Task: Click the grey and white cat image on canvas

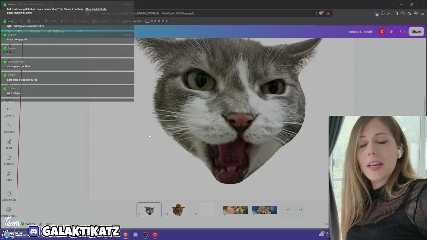Action: [230, 110]
